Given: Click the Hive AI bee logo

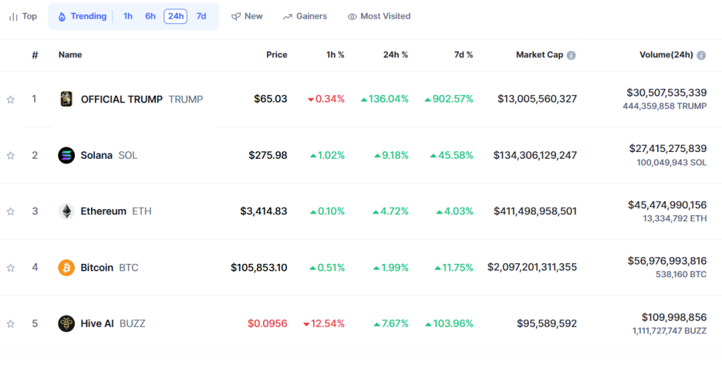Looking at the screenshot, I should (x=66, y=323).
